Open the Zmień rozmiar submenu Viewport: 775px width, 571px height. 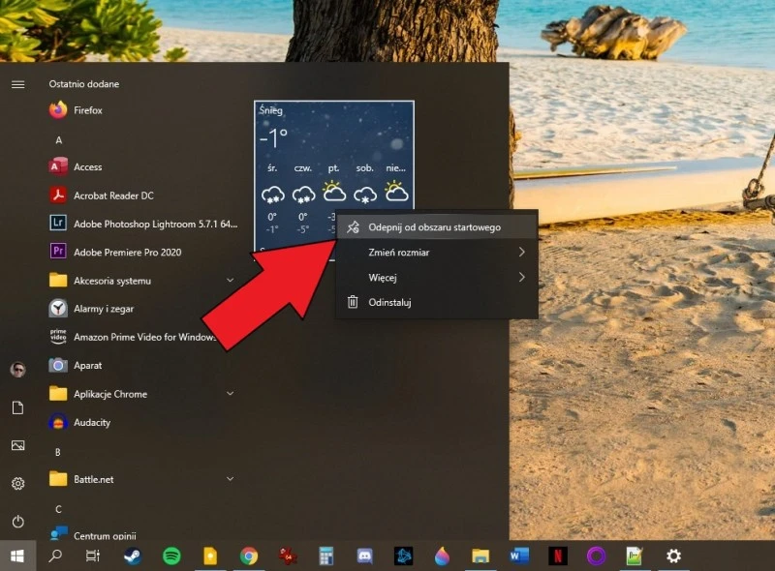click(x=434, y=253)
